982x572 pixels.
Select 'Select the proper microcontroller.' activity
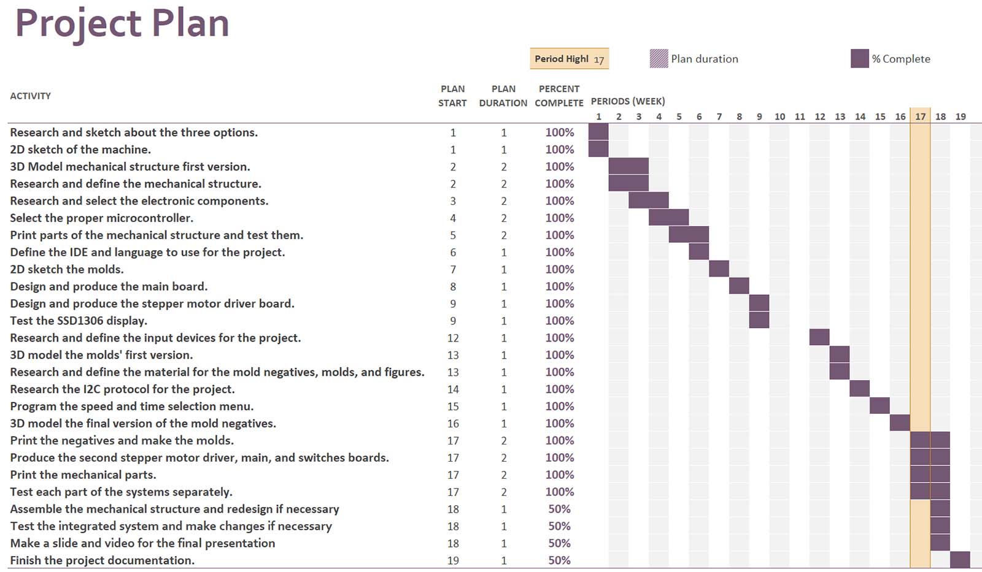tap(102, 218)
